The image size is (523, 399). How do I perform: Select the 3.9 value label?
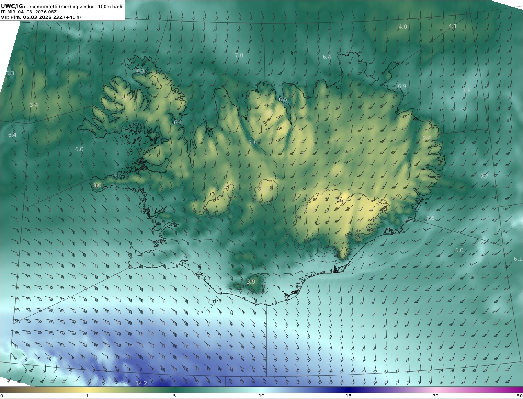pyautogui.click(x=251, y=282)
